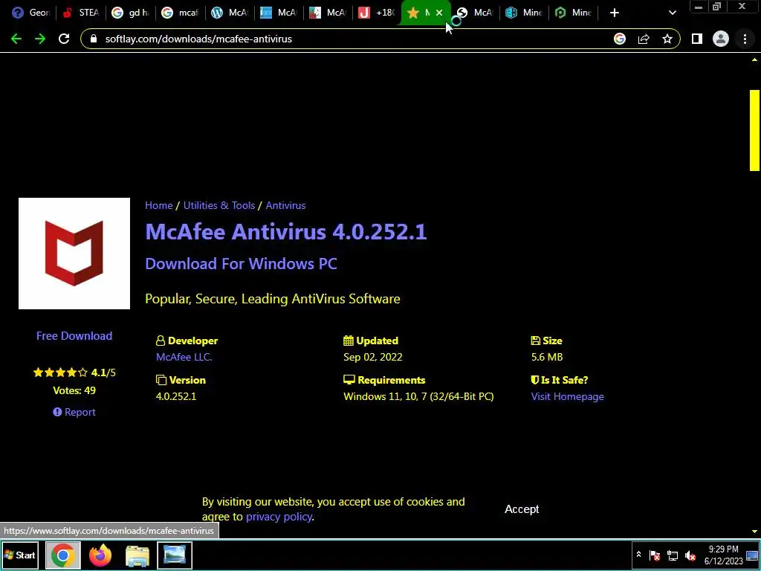Accept the cookie notice
This screenshot has height=571, width=761.
coord(522,509)
